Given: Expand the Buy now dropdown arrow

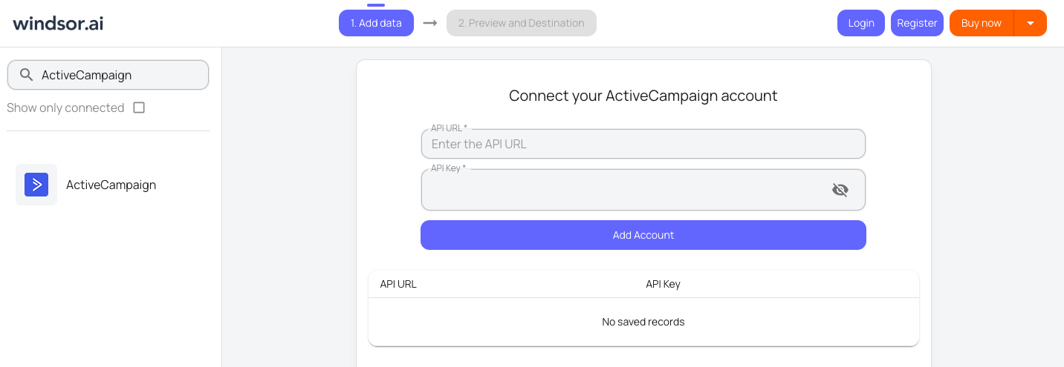Looking at the screenshot, I should tap(1031, 23).
